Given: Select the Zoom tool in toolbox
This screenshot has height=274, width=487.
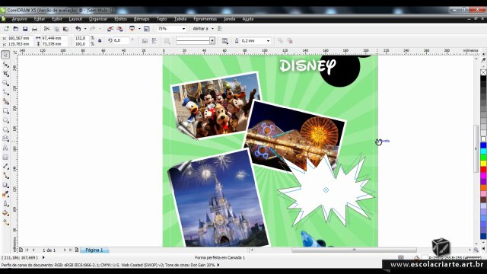Looking at the screenshot, I should 5,83.
